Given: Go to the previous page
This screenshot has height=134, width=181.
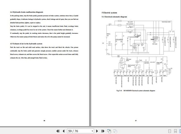Looking at the screenshot, I should point(63,131).
